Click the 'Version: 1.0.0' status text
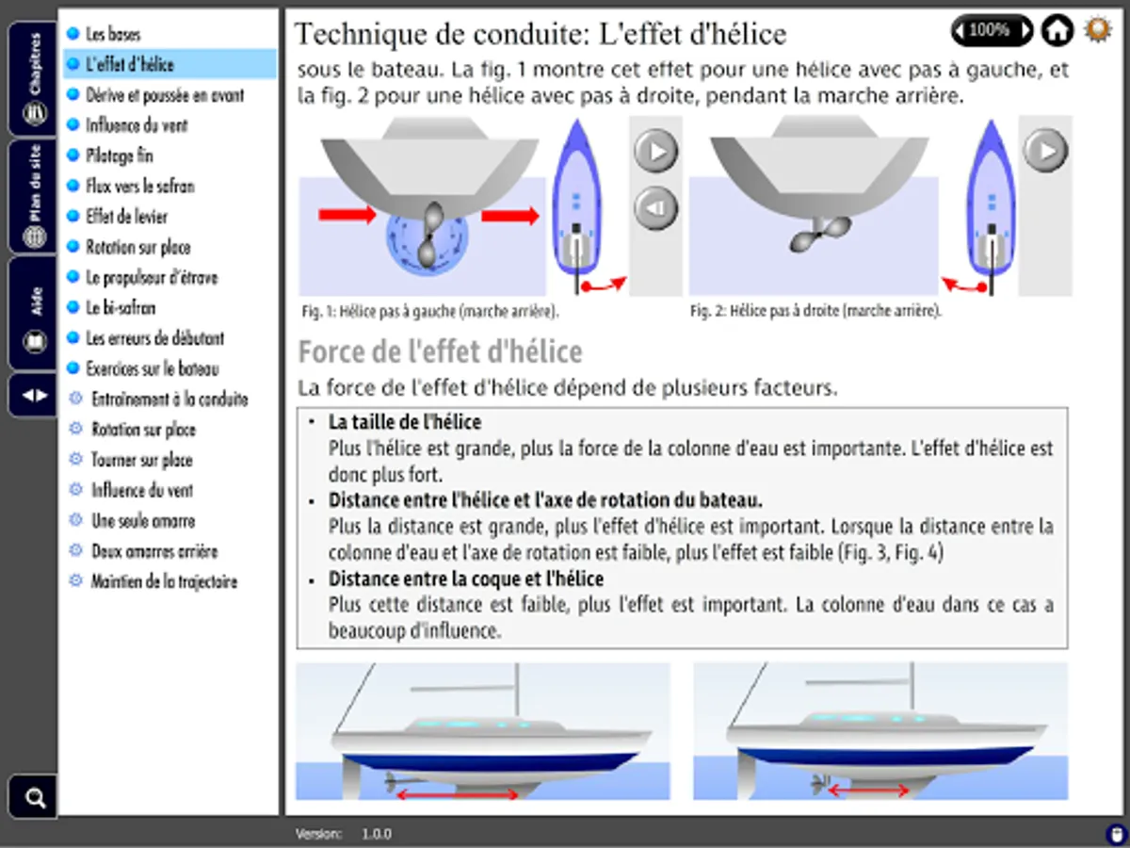 coord(343,834)
